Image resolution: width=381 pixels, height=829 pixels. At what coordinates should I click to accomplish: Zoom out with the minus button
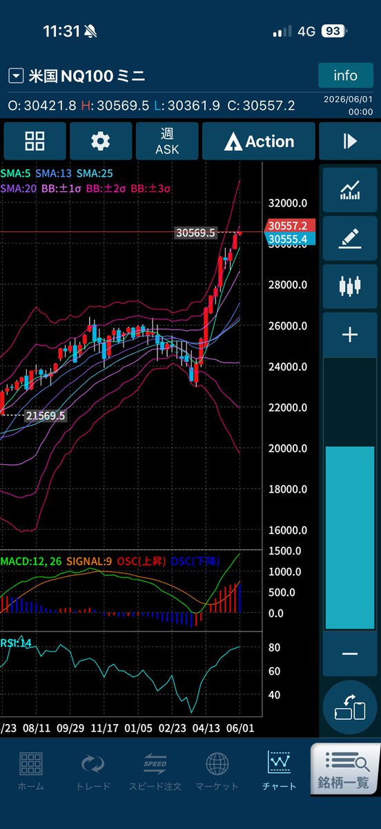click(350, 654)
